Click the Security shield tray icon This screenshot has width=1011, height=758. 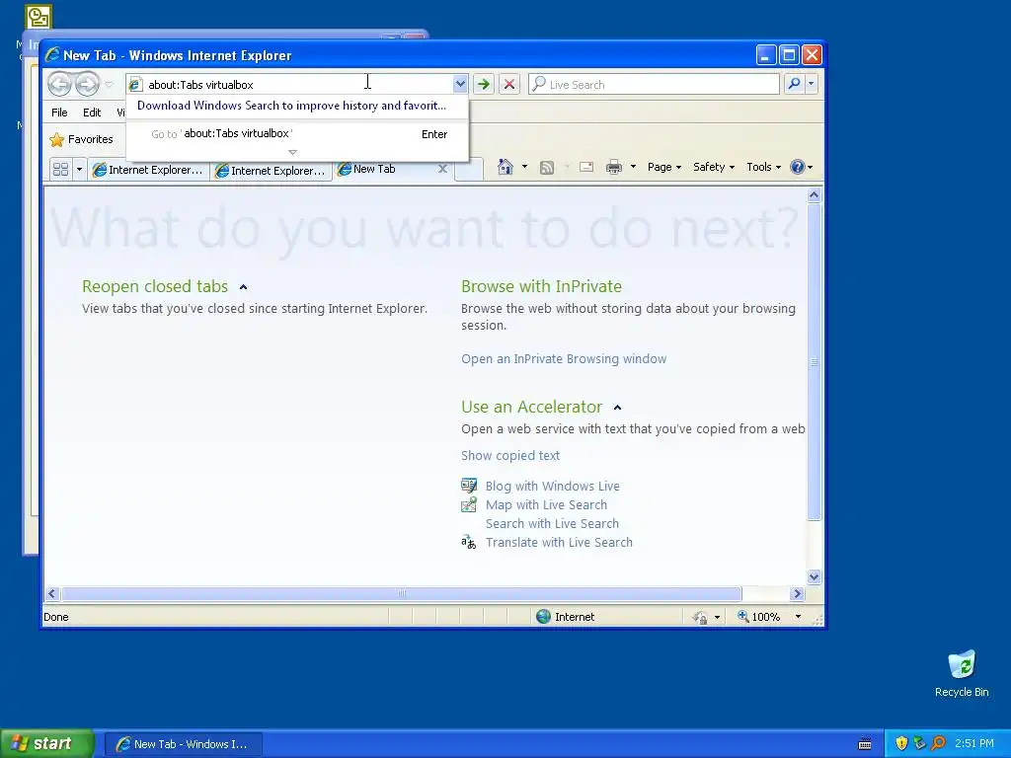(x=901, y=744)
